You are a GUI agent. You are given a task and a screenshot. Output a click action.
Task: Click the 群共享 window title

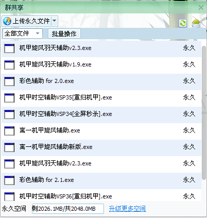coord(14,7)
